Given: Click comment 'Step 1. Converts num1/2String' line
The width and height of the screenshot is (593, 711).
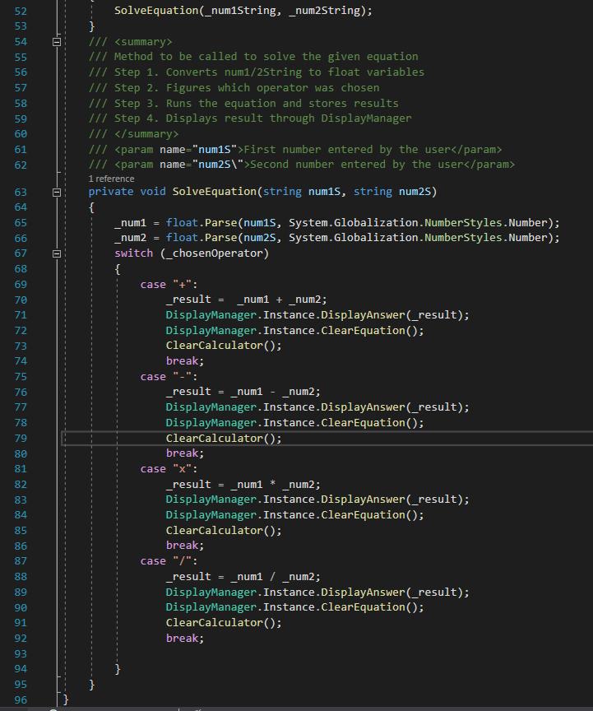Looking at the screenshot, I should click(256, 72).
